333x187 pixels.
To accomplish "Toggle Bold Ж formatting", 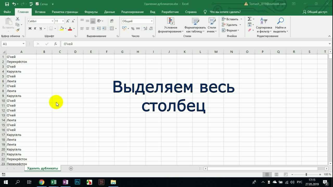I will [x=30, y=29].
